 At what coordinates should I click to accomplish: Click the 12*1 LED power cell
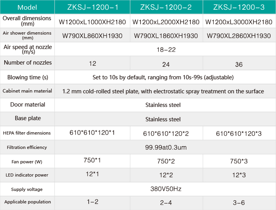[92, 174]
